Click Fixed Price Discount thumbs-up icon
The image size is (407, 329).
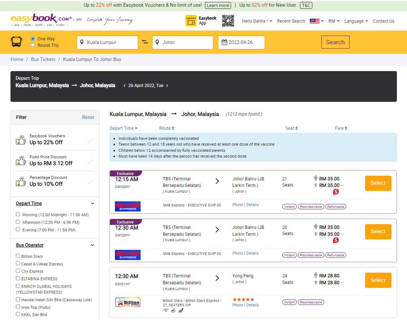click(x=21, y=160)
